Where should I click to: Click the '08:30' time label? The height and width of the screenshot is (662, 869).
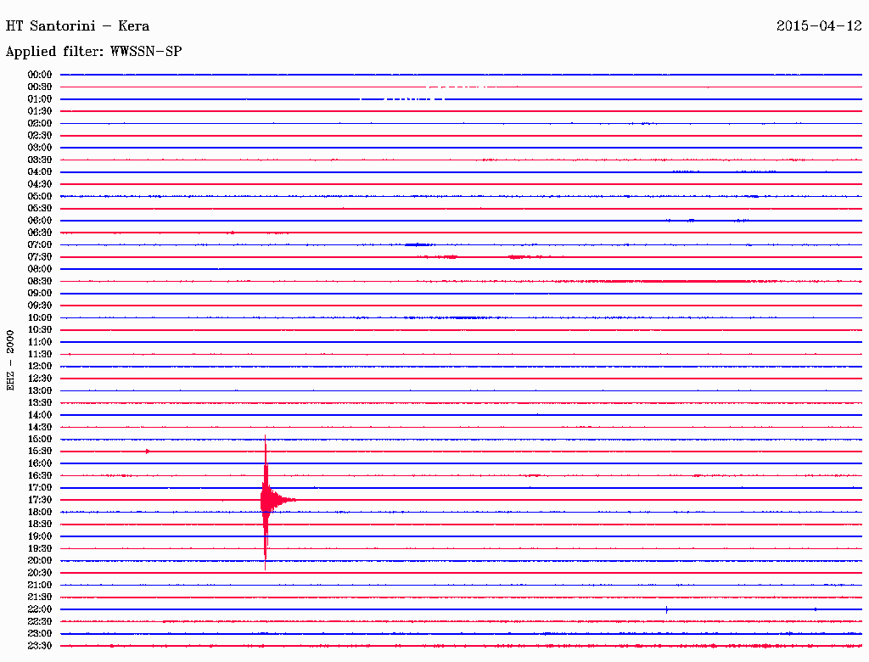[40, 281]
